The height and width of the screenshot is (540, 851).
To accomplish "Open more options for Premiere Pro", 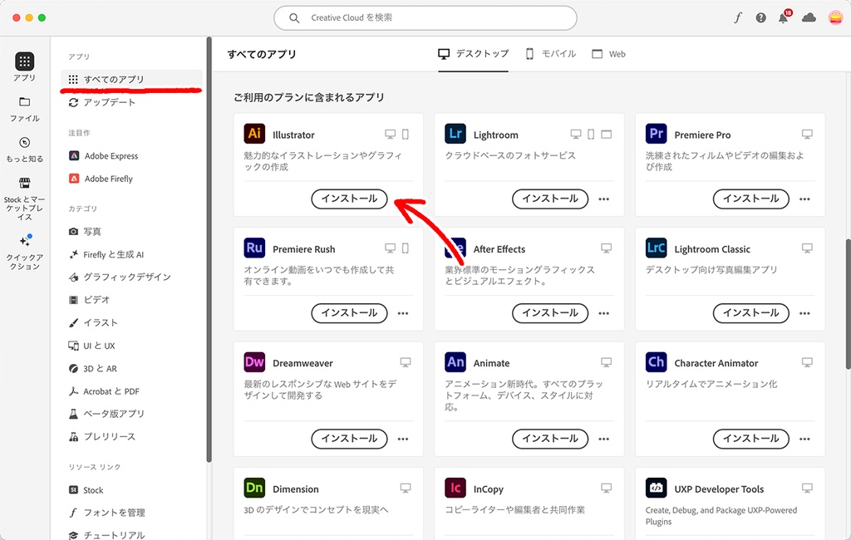I will point(804,199).
